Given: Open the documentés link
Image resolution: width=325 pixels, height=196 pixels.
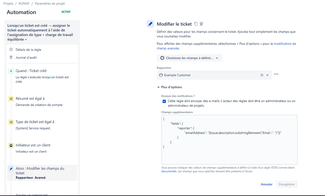Looking at the screenshot, I should tap(169, 172).
